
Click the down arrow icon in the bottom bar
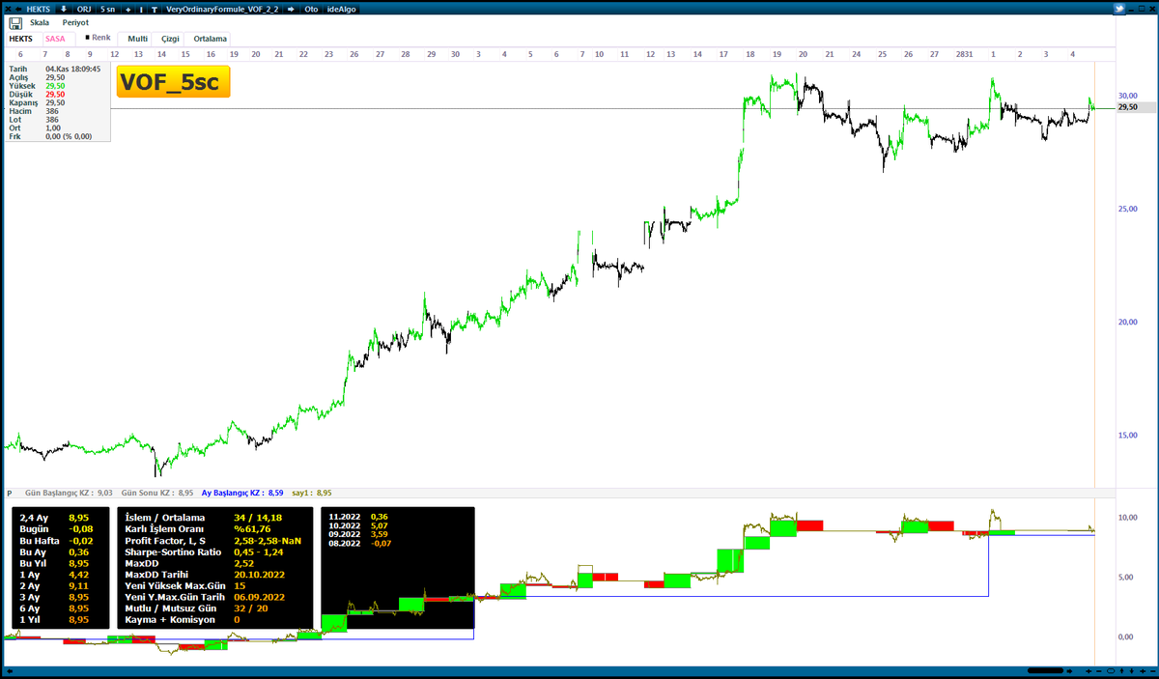click(x=1132, y=671)
